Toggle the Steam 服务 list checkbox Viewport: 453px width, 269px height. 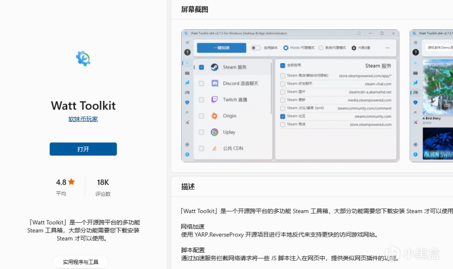(x=202, y=67)
